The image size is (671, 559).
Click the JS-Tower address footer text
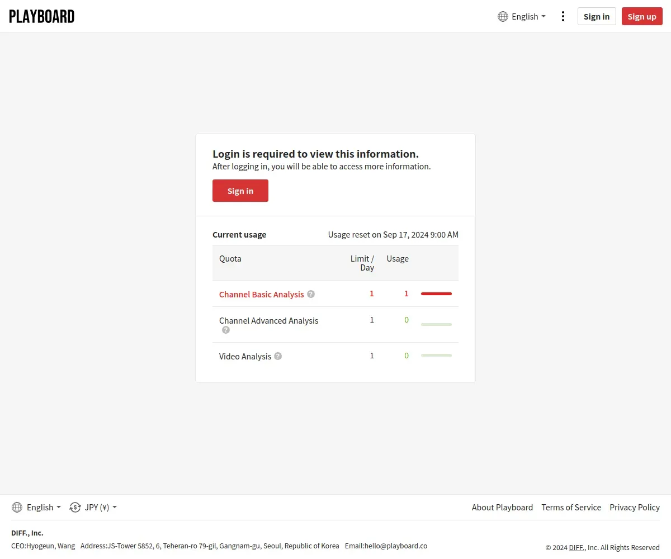(x=210, y=546)
